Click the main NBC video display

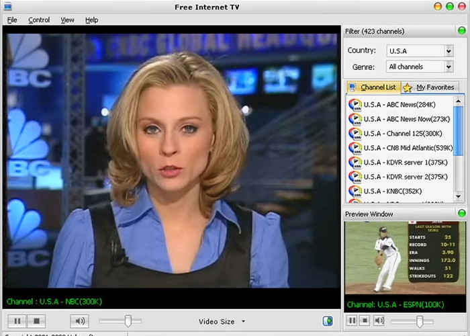(172, 161)
